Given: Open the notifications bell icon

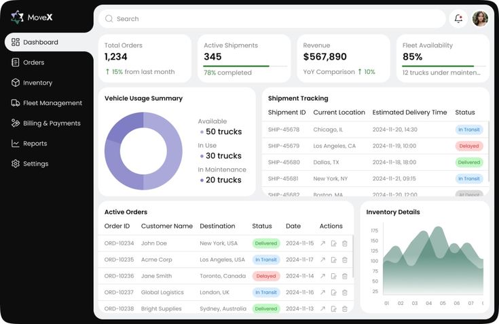Looking at the screenshot, I should 458,19.
